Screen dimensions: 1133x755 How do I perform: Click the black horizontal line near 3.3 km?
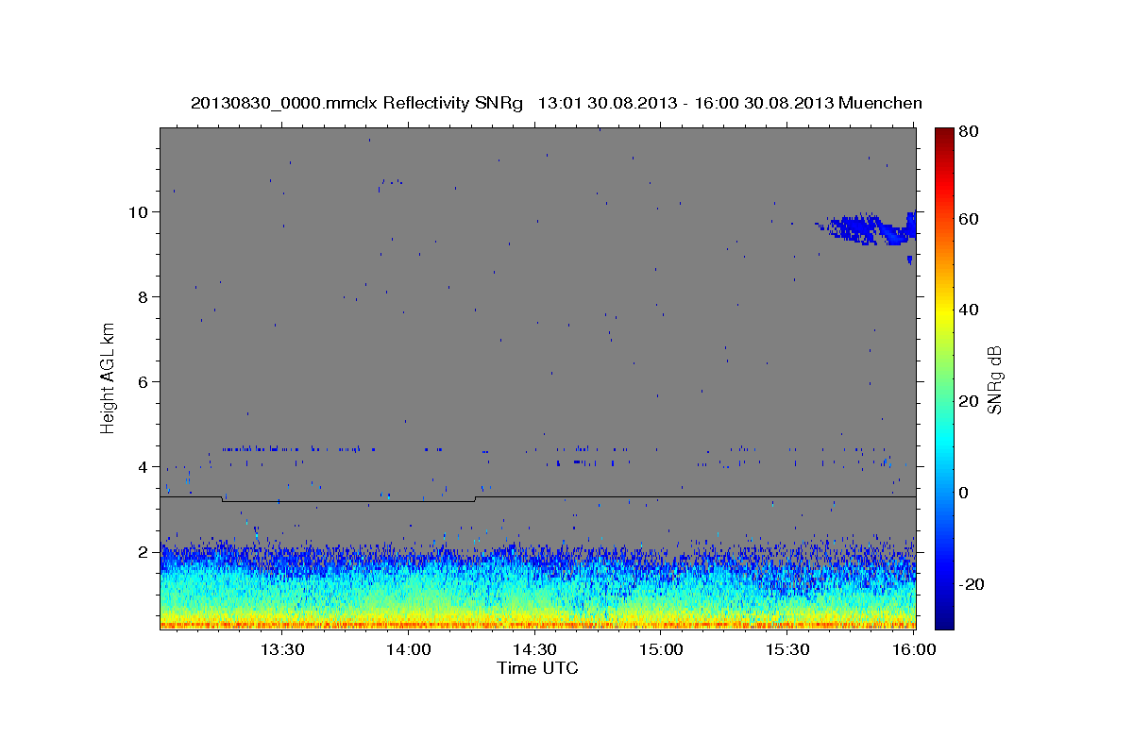(x=537, y=496)
